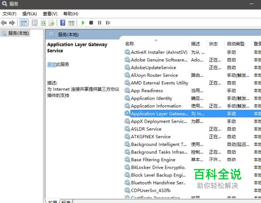The width and height of the screenshot is (261, 203).
Task: Click the Back arrow toolbar icon
Action: (4, 23)
